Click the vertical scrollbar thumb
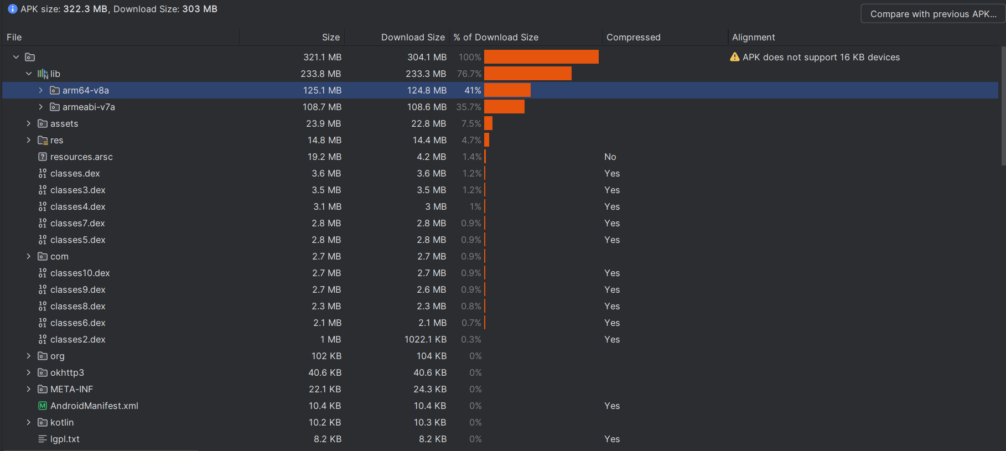 [x=1003, y=106]
